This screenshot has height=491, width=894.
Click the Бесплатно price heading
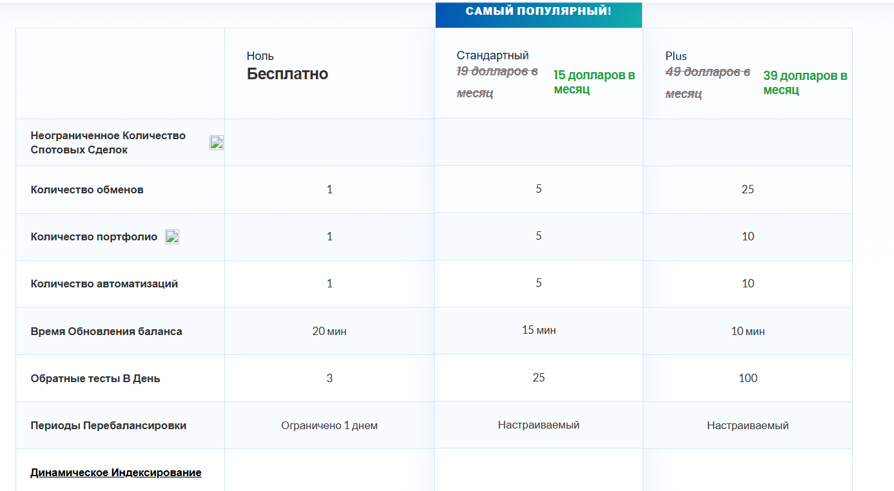point(287,74)
